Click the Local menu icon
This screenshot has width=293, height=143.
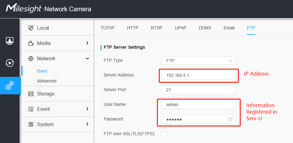pyautogui.click(x=31, y=28)
